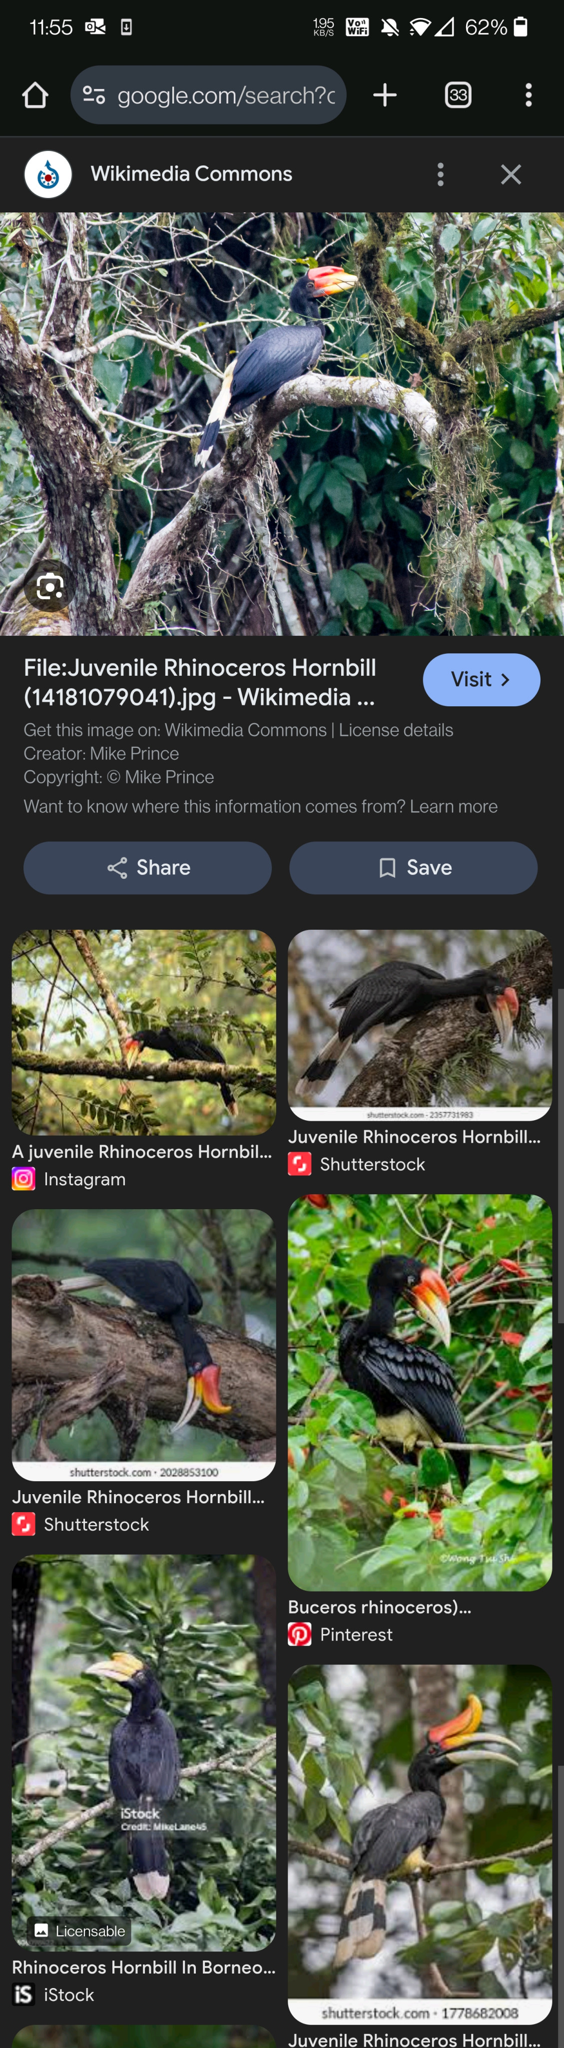564x2048 pixels.
Task: Open the Instagram juvenile hornbill thumbnail
Action: point(144,1032)
